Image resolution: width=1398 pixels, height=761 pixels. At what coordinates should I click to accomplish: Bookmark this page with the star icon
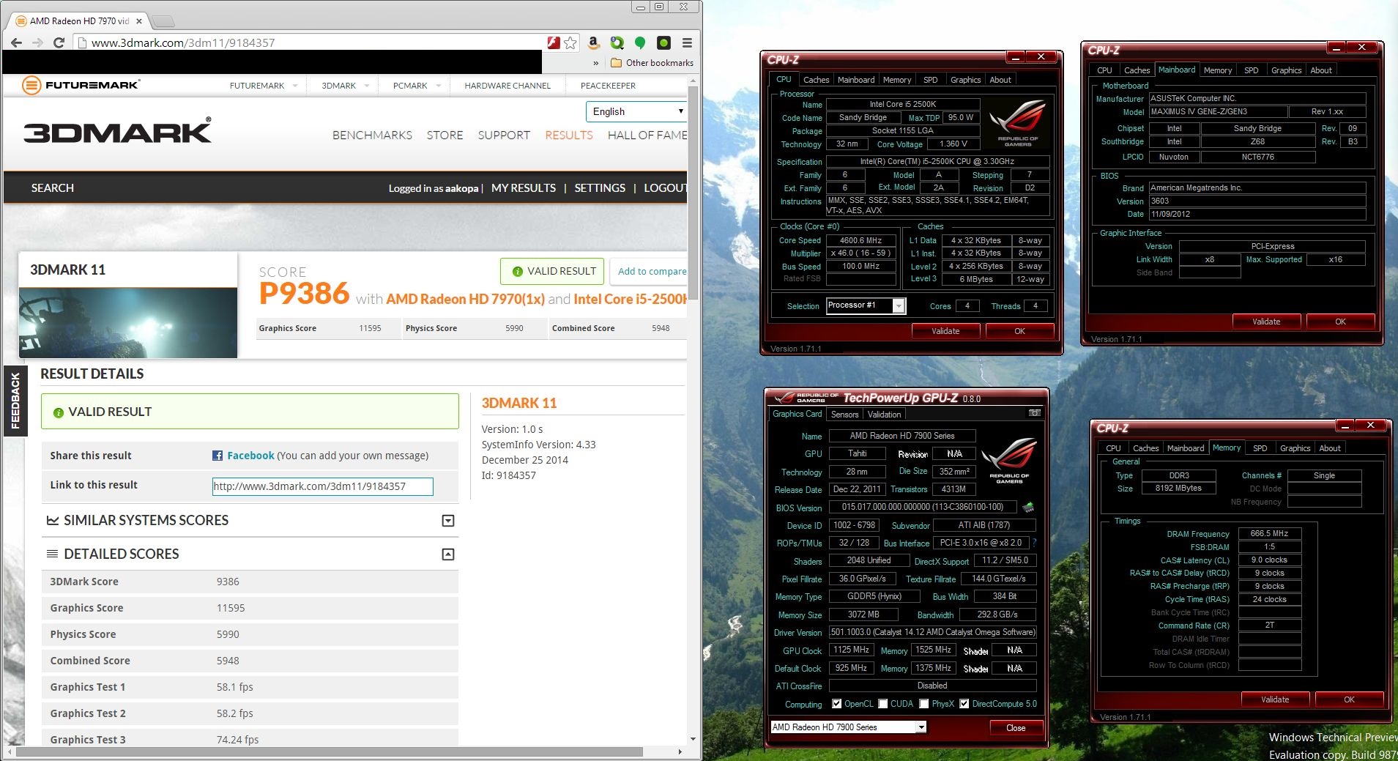[x=570, y=42]
